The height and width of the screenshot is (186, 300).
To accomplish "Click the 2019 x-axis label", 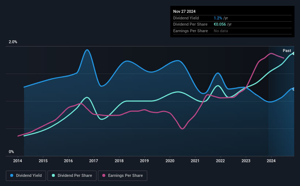I will coord(144,161).
